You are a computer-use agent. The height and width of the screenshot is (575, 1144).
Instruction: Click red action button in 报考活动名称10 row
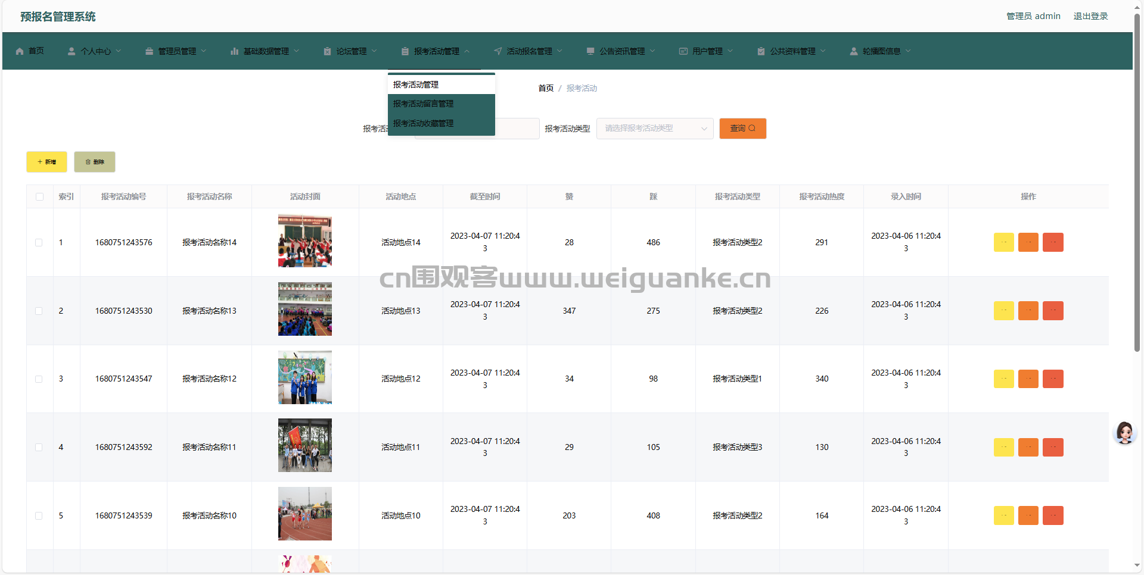point(1053,515)
